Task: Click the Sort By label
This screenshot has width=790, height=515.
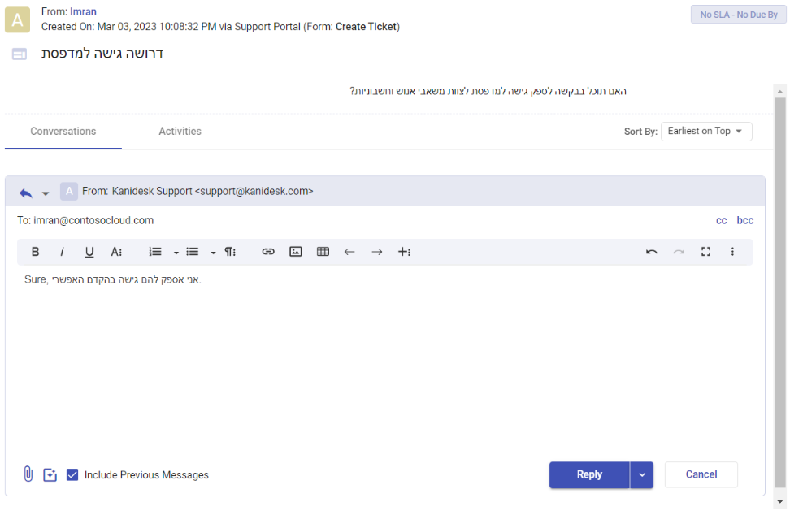Action: [x=640, y=132]
